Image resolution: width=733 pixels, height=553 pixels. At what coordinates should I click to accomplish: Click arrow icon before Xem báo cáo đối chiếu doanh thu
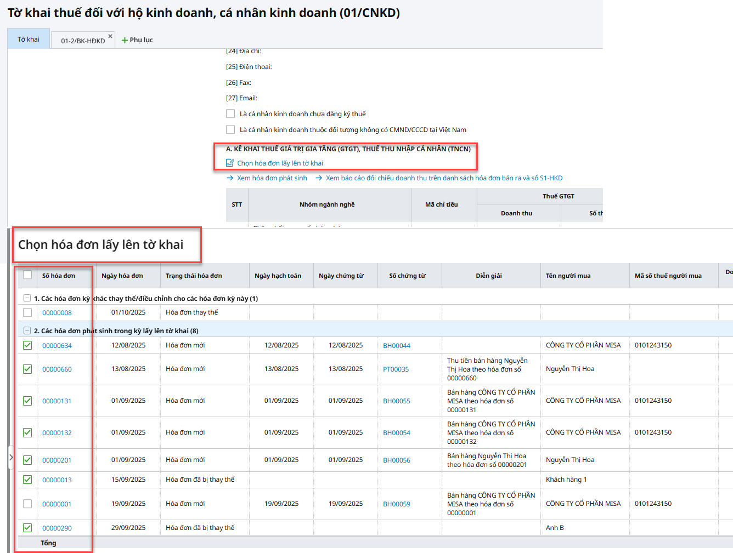319,178
